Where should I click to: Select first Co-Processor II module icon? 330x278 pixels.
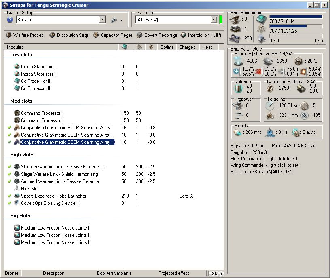(x=17, y=81)
